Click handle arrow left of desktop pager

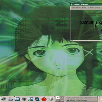(x=55, y=97)
